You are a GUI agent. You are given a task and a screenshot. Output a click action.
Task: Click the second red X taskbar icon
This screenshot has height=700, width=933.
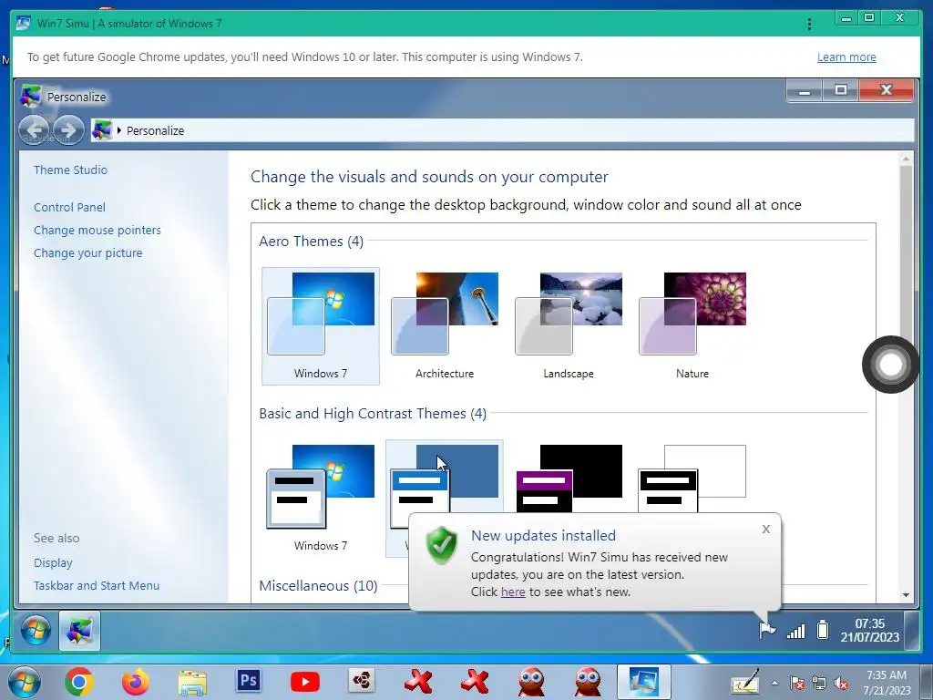coord(474,682)
